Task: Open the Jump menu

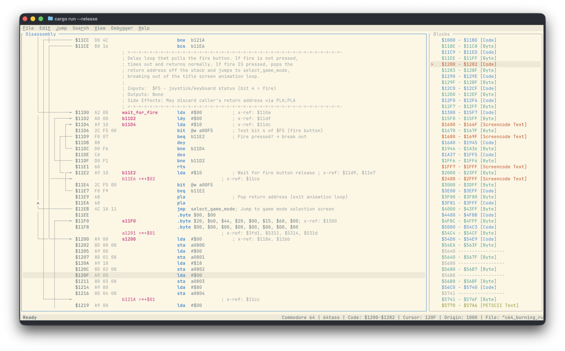Action: (61, 28)
